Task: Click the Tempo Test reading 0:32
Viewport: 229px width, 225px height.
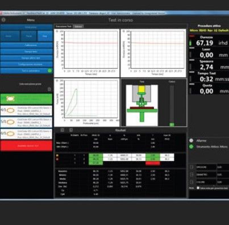Action: pyautogui.click(x=206, y=79)
